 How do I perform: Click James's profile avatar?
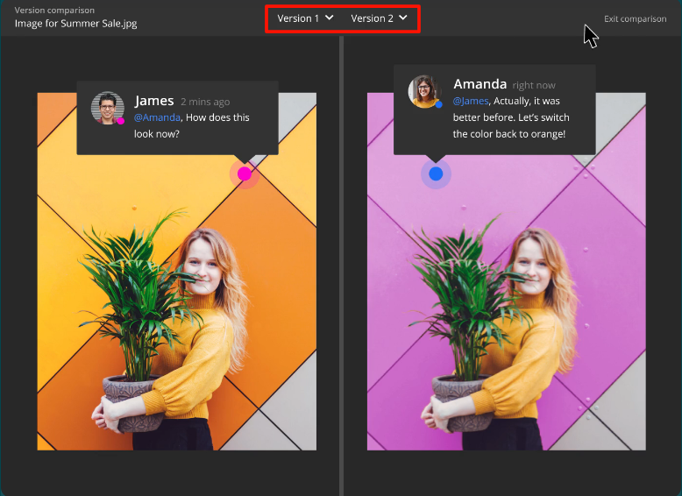pyautogui.click(x=107, y=108)
